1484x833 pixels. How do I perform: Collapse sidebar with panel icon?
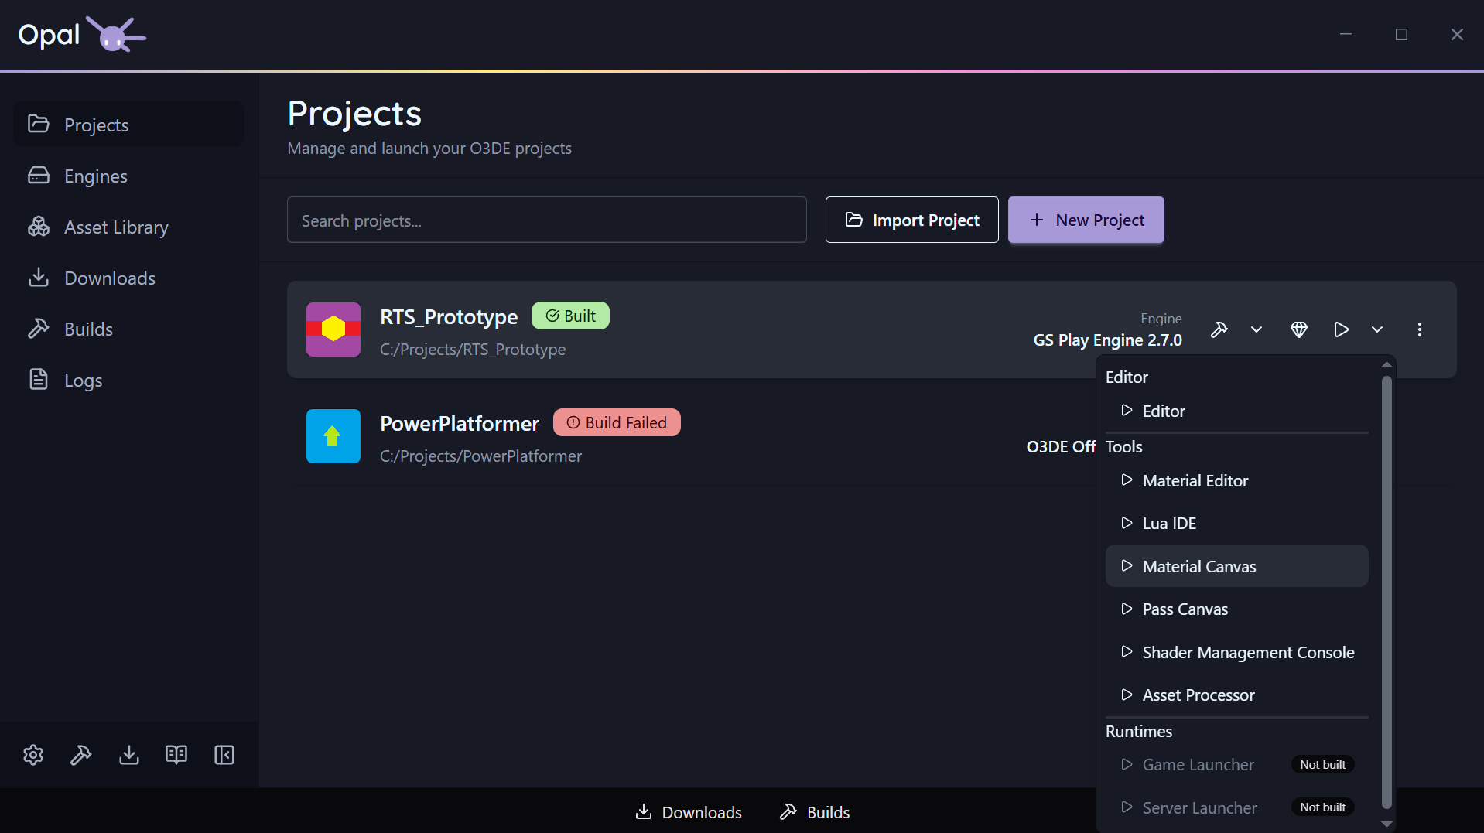224,755
